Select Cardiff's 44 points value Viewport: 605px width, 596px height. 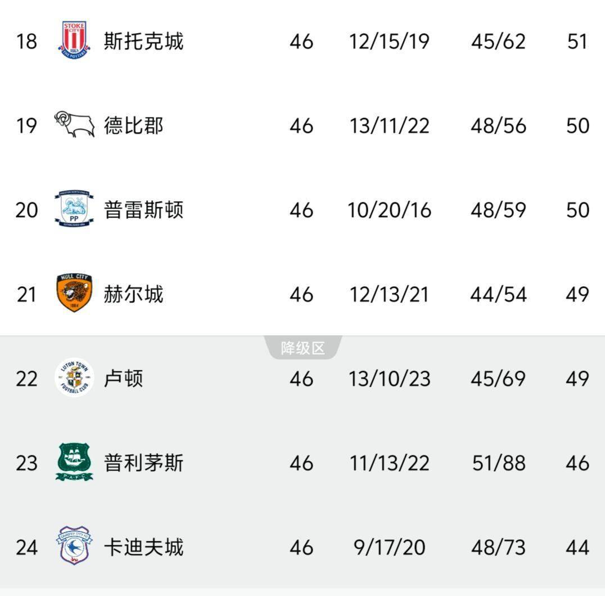pos(577,547)
